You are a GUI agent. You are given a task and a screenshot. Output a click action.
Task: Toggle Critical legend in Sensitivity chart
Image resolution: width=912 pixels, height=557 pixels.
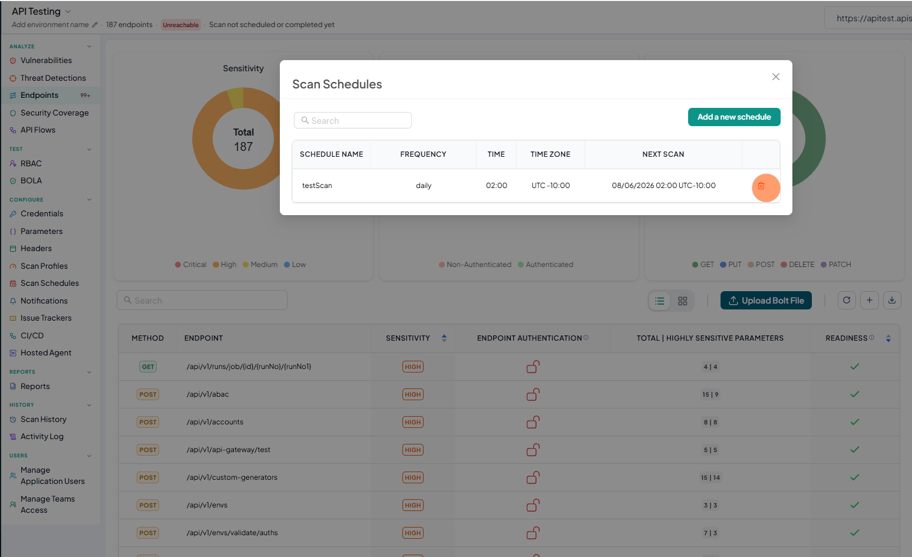[x=190, y=265]
